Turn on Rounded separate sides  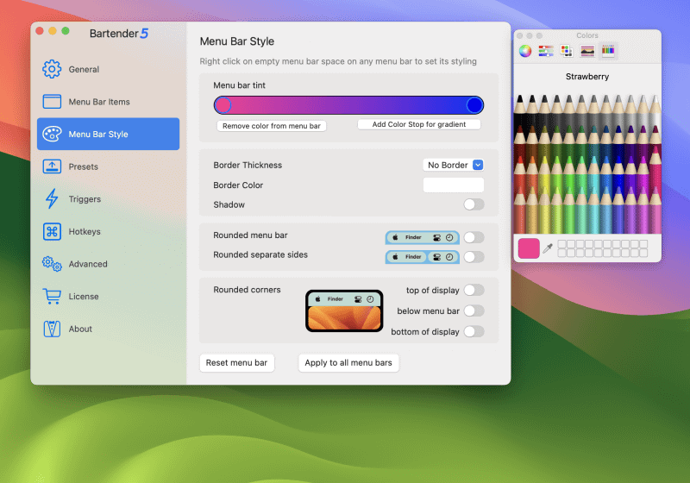pos(474,257)
